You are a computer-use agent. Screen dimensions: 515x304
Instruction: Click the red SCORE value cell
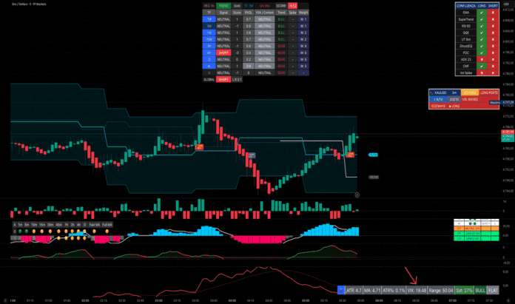(293, 4)
